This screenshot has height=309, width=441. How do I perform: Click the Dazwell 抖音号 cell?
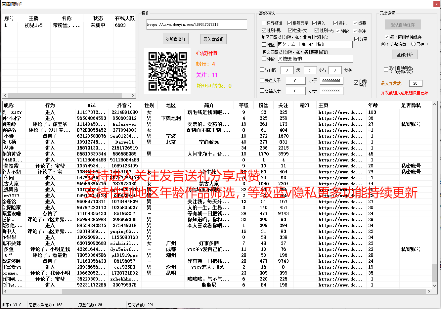point(124,142)
